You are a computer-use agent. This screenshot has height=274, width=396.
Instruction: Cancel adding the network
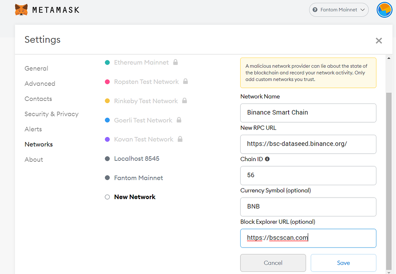[x=273, y=263]
